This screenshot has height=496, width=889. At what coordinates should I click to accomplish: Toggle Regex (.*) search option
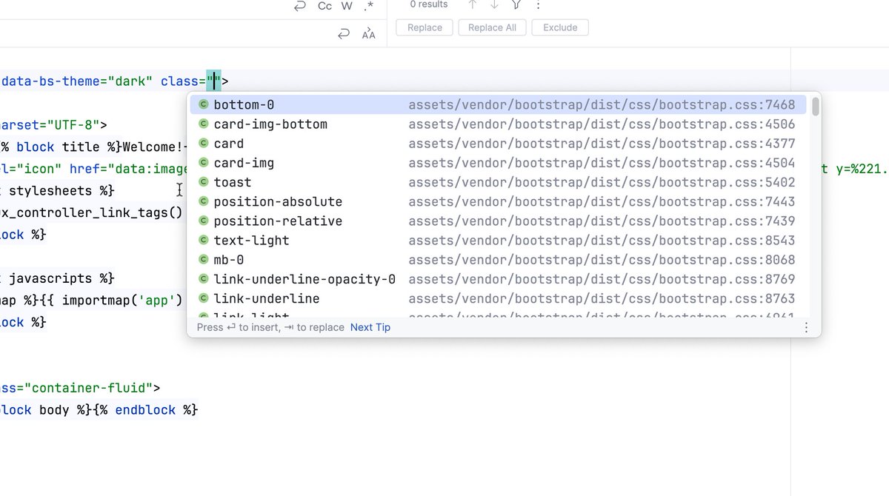(369, 6)
